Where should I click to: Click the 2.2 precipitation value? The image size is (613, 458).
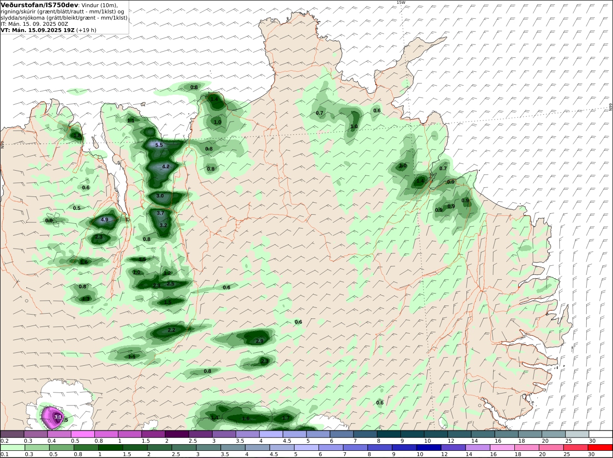(x=171, y=330)
